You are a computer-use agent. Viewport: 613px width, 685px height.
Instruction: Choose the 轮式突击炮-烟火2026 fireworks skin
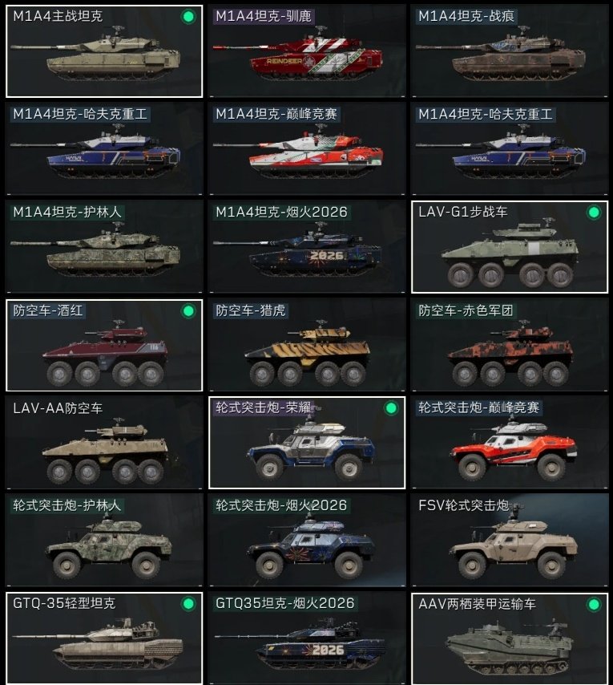click(307, 541)
